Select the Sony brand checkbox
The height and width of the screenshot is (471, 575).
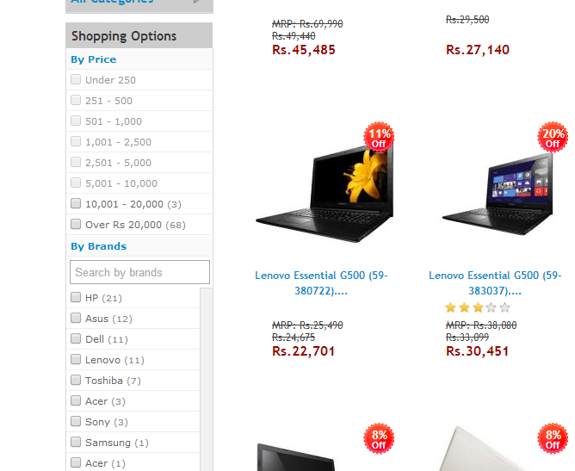pos(76,421)
